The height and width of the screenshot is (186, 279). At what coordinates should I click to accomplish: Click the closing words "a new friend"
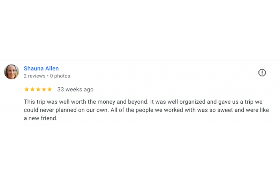(x=40, y=118)
